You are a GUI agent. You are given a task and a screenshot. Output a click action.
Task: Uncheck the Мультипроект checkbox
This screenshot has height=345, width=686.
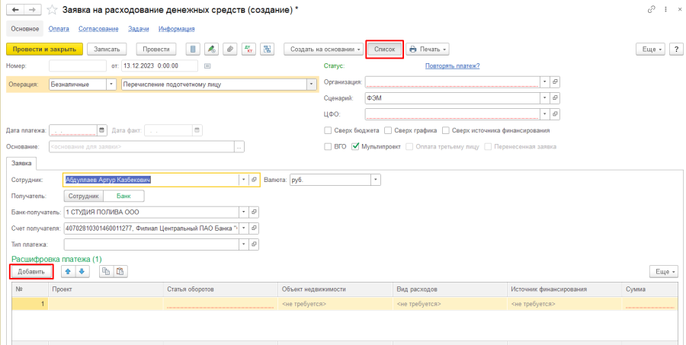pos(355,146)
